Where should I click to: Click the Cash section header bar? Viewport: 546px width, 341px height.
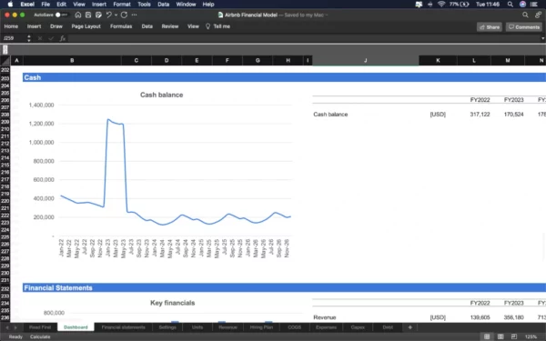[284, 77]
